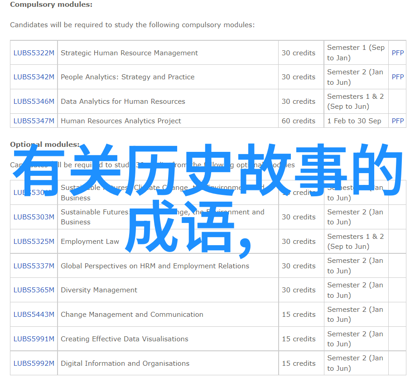The height and width of the screenshot is (383, 415).
Task: Open the LUBS5443M module link
Action: click(34, 315)
